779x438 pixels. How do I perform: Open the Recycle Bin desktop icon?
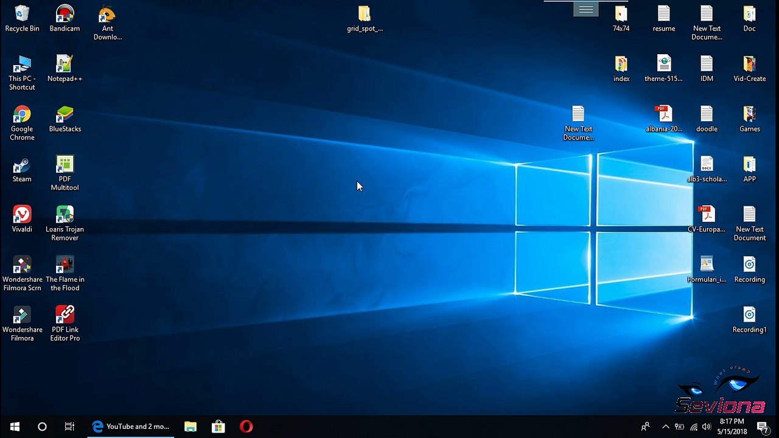tap(22, 19)
